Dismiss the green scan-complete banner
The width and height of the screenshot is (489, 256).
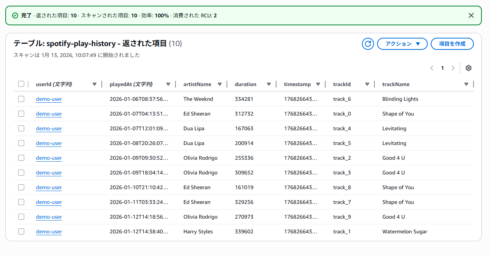471,15
